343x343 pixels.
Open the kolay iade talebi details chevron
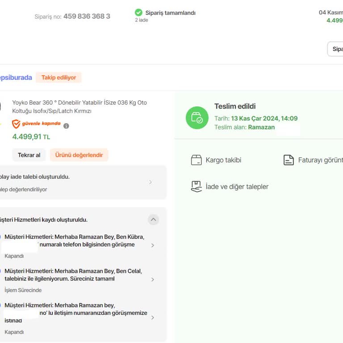click(x=151, y=182)
